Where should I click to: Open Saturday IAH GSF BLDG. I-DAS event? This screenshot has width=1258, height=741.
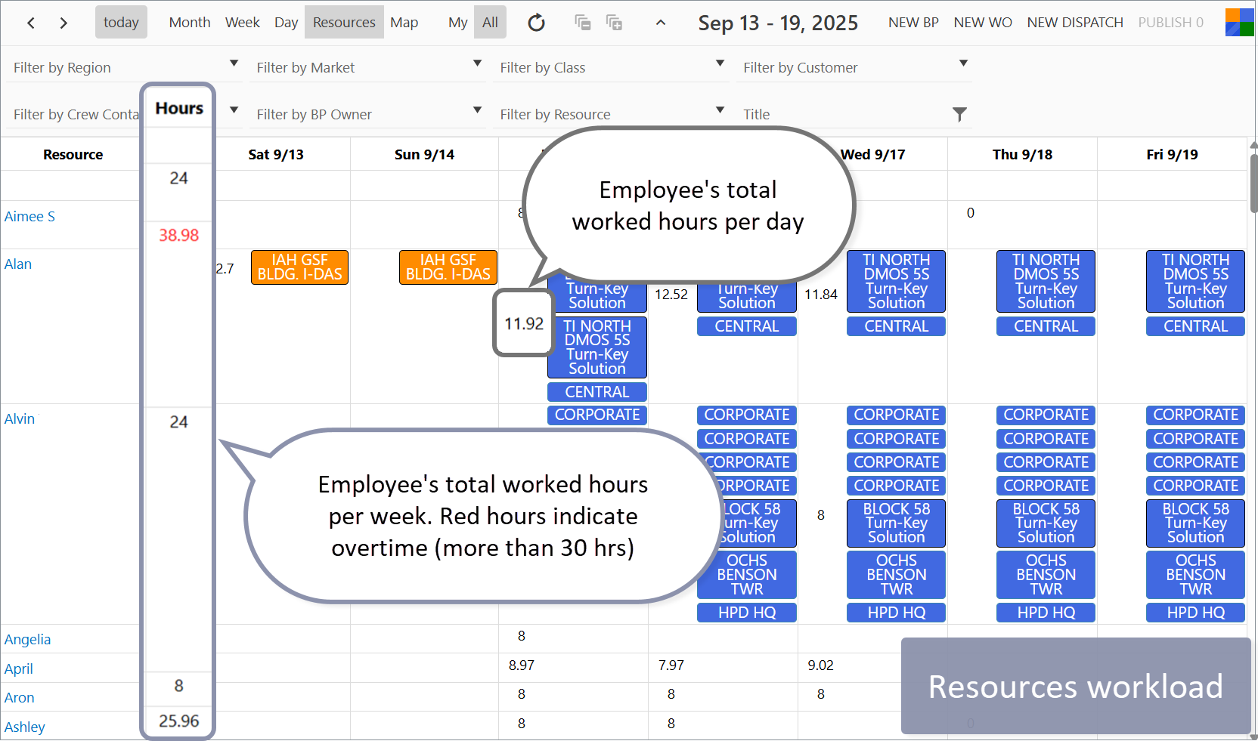pos(299,267)
